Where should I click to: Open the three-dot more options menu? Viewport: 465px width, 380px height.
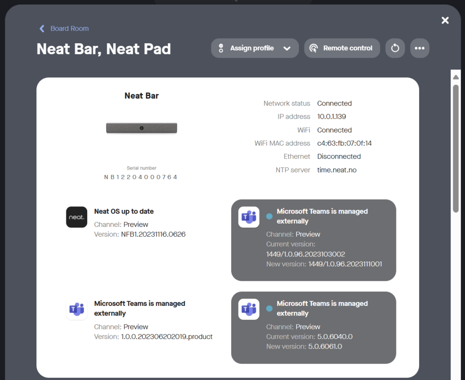coord(420,48)
